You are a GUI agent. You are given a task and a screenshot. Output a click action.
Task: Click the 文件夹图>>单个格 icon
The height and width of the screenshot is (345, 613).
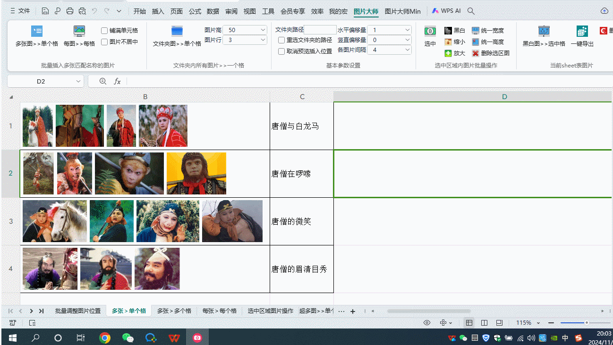(177, 31)
